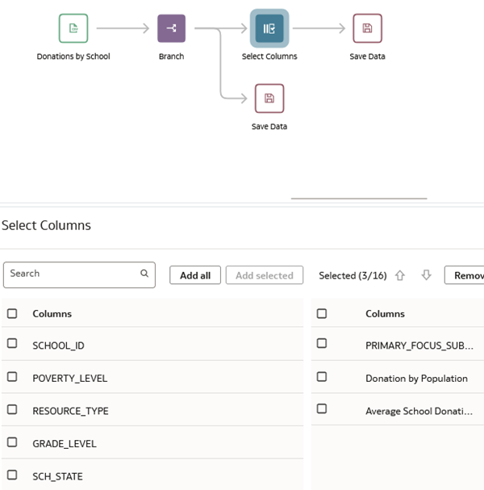
Task: Click the Branch step icon
Action: click(171, 29)
